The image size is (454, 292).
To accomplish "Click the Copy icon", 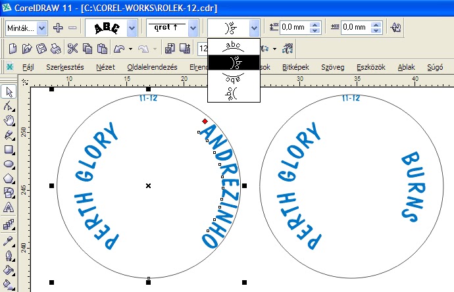I will click(87, 49).
